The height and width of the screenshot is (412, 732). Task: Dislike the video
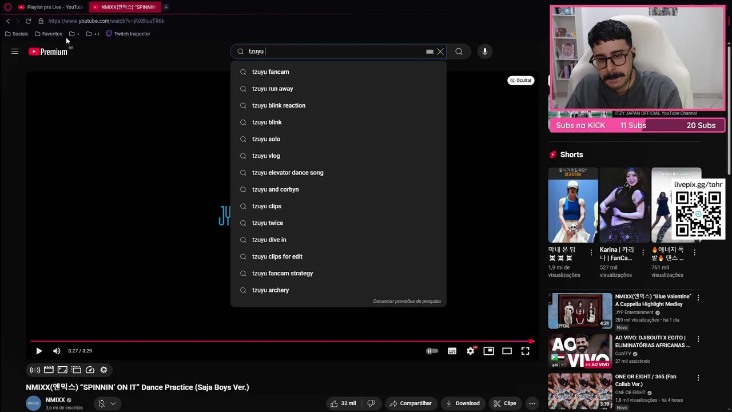pyautogui.click(x=371, y=403)
